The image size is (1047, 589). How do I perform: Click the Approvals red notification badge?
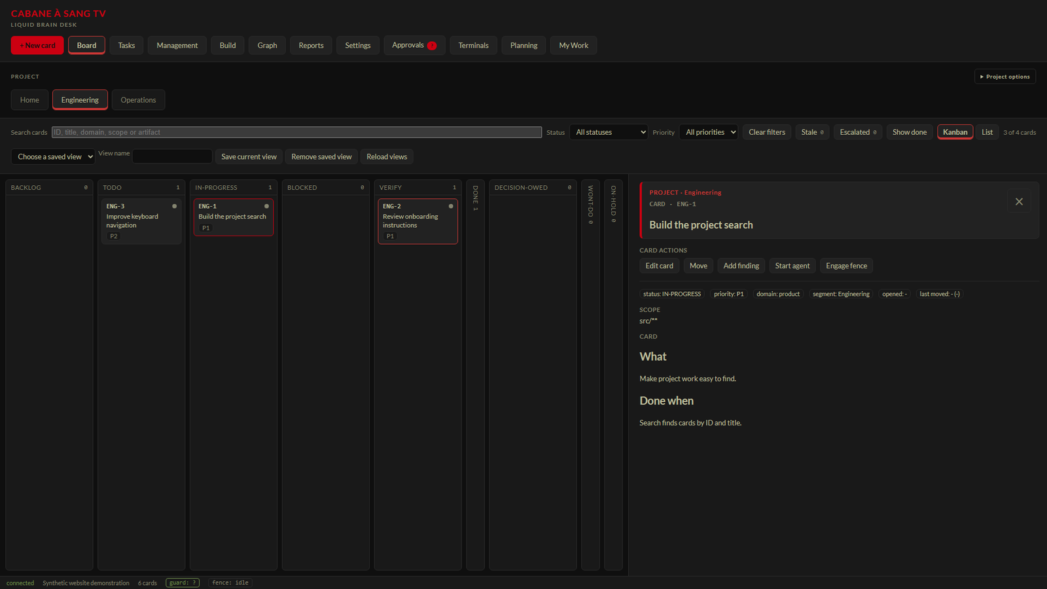point(432,46)
